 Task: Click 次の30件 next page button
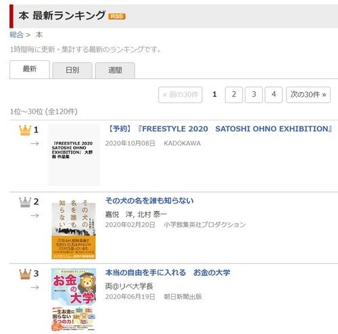pyautogui.click(x=308, y=95)
